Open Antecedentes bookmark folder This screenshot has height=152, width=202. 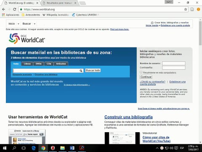tap(31, 15)
